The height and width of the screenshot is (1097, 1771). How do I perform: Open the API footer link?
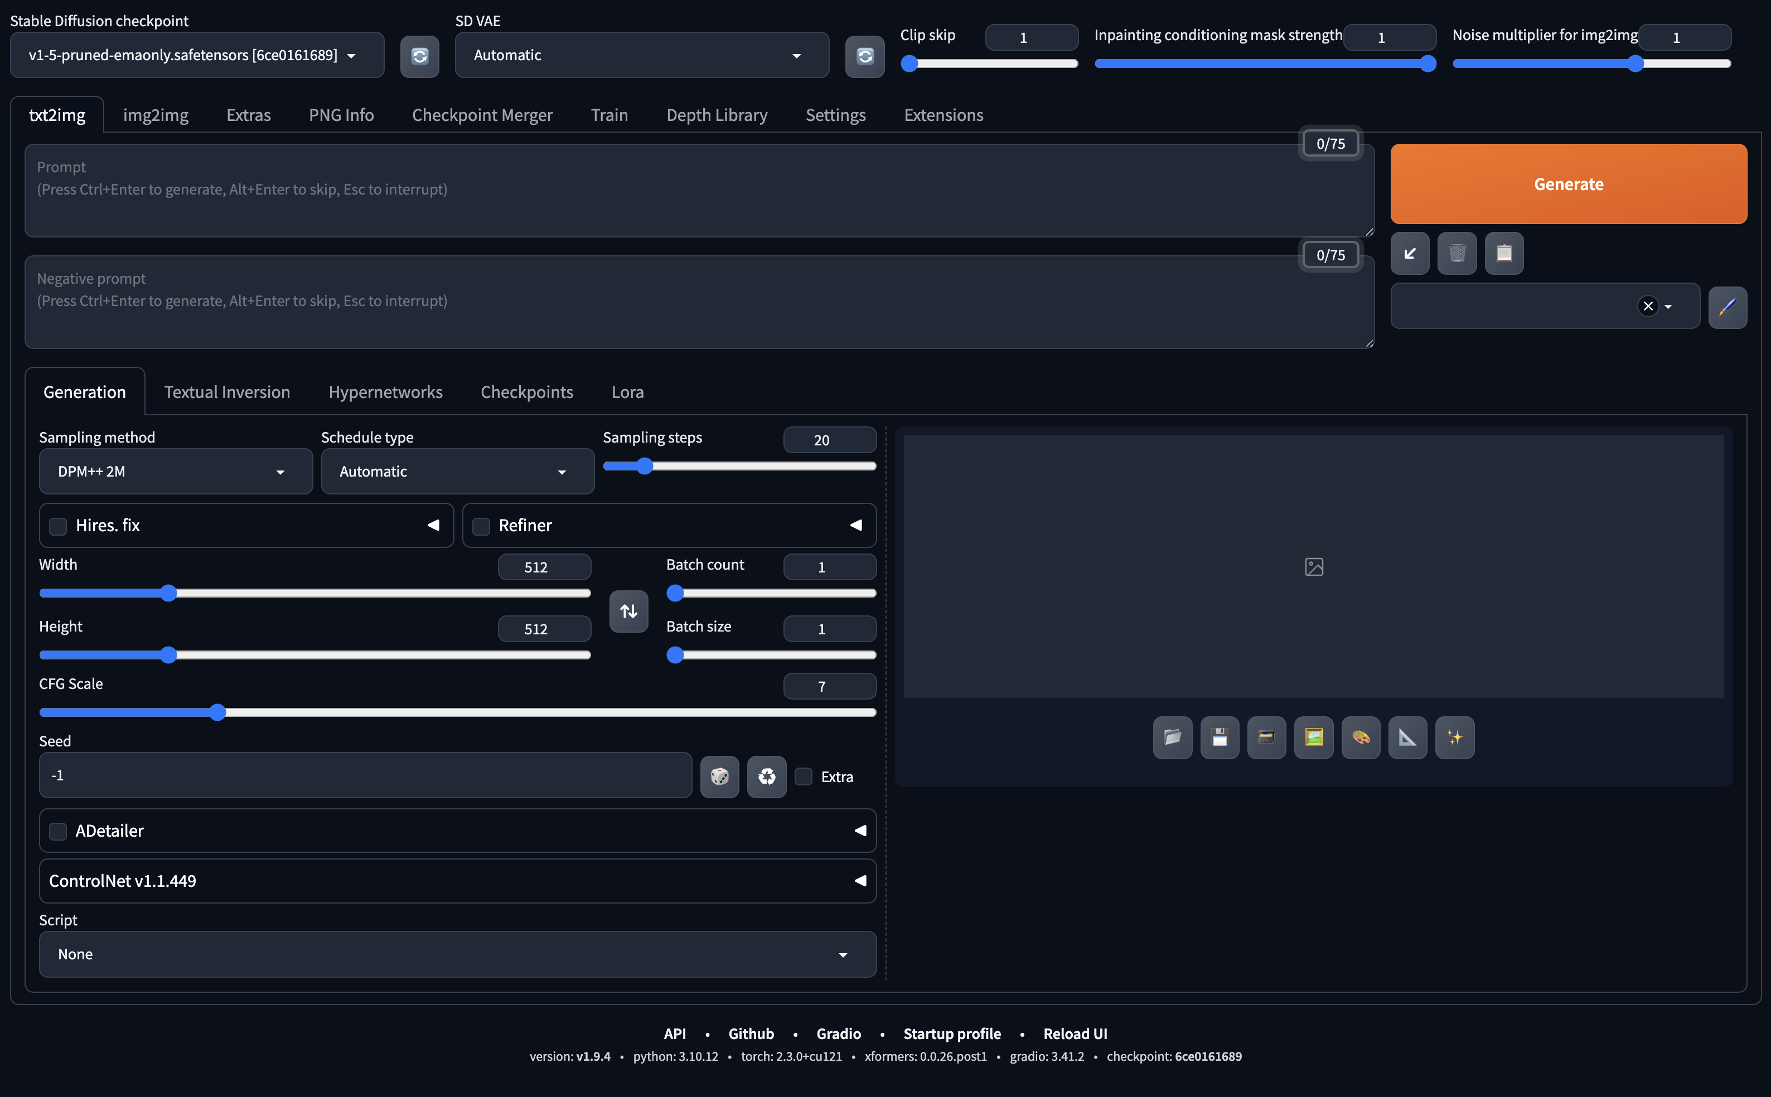tap(674, 1034)
